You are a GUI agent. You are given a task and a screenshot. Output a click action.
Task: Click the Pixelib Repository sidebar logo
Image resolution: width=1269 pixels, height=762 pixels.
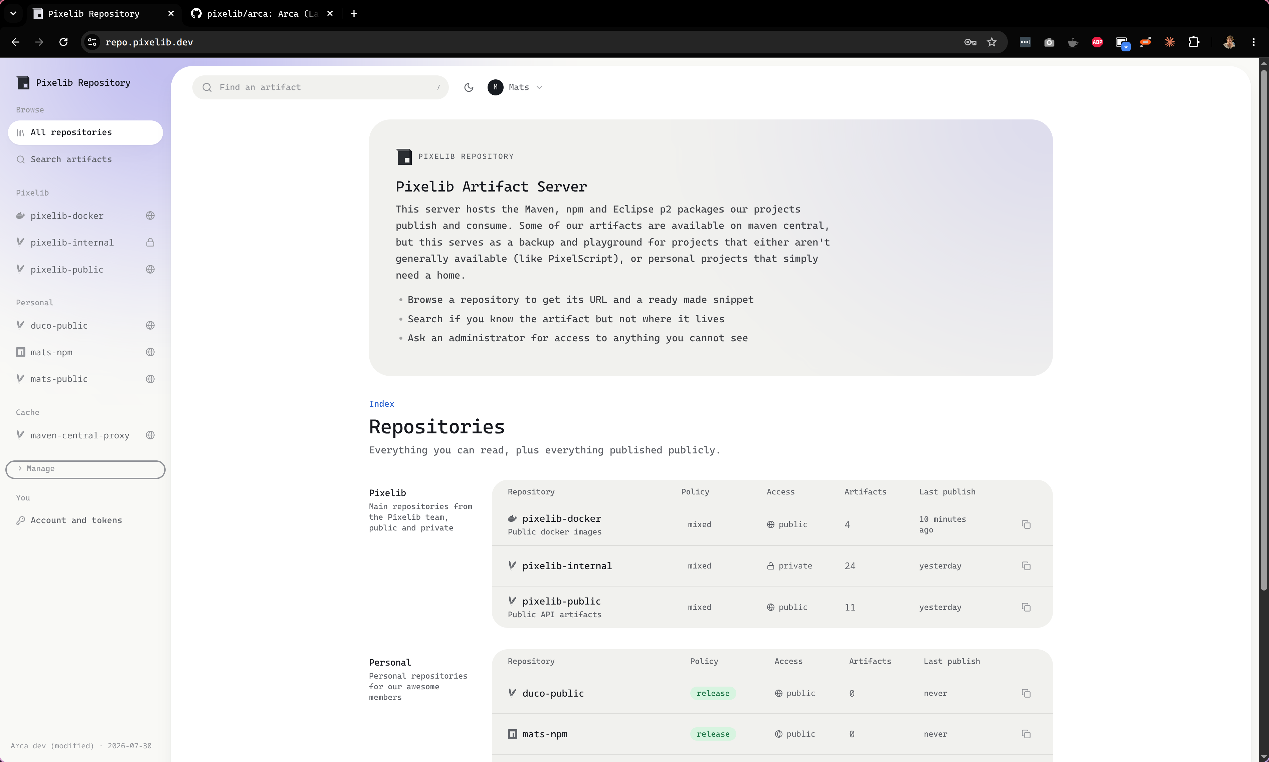[x=23, y=83]
